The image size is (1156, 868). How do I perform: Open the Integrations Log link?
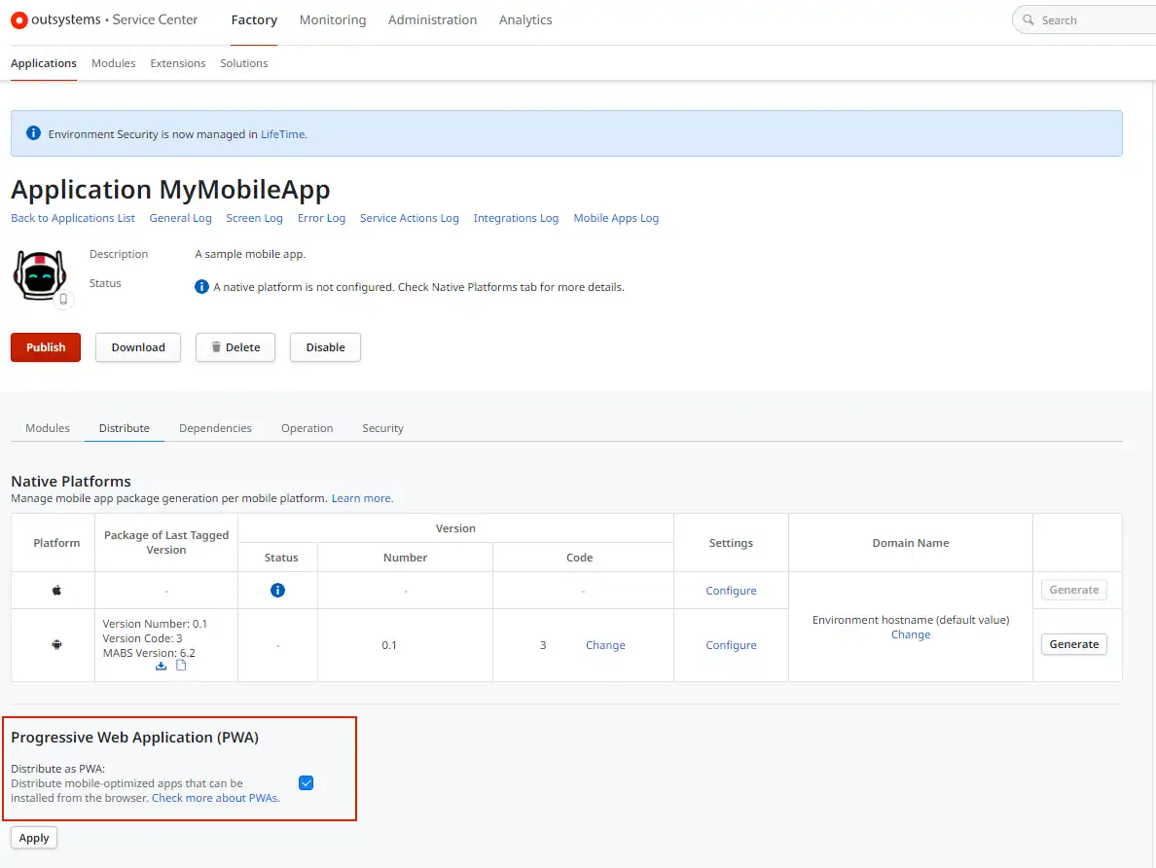(x=516, y=218)
